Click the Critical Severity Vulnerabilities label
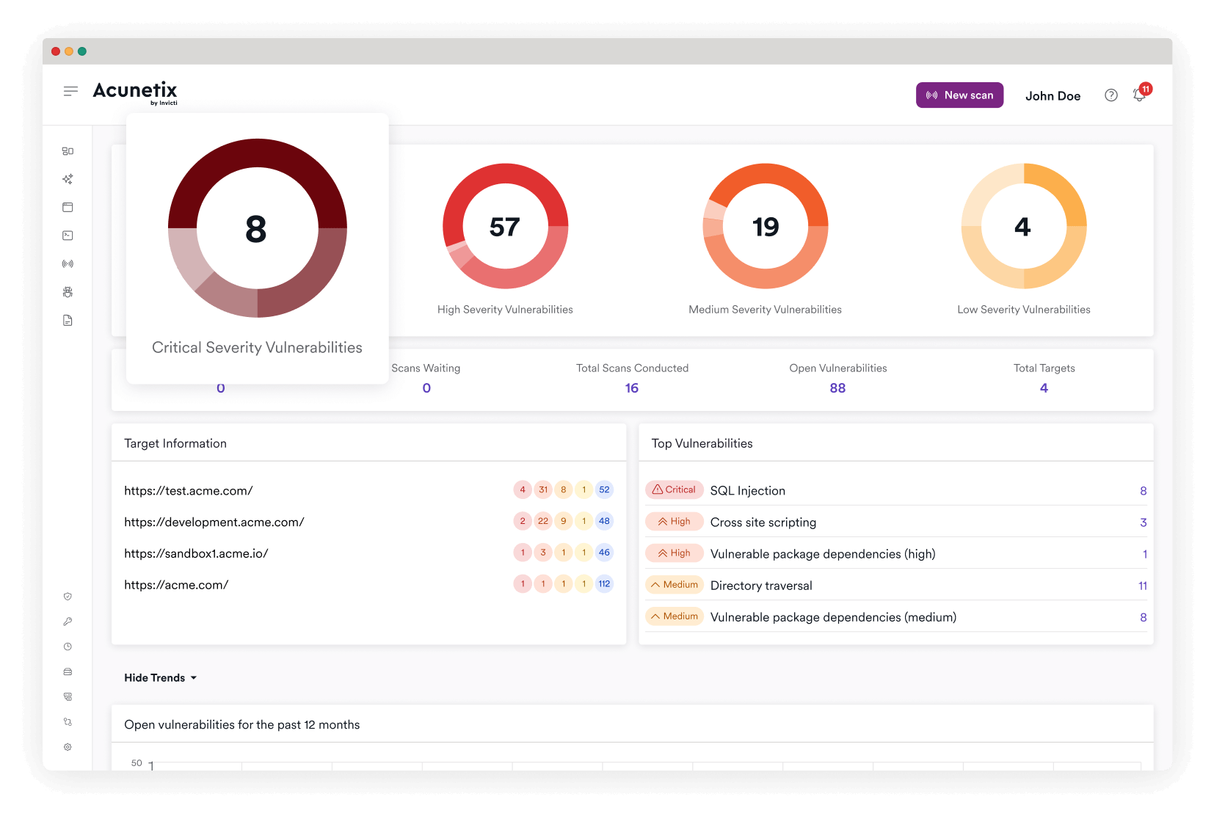Image resolution: width=1214 pixels, height=816 pixels. (x=257, y=348)
